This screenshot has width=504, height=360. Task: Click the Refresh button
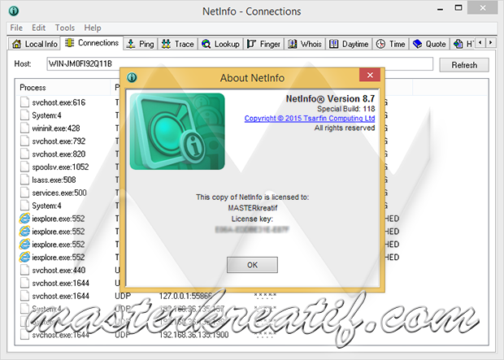coord(464,65)
